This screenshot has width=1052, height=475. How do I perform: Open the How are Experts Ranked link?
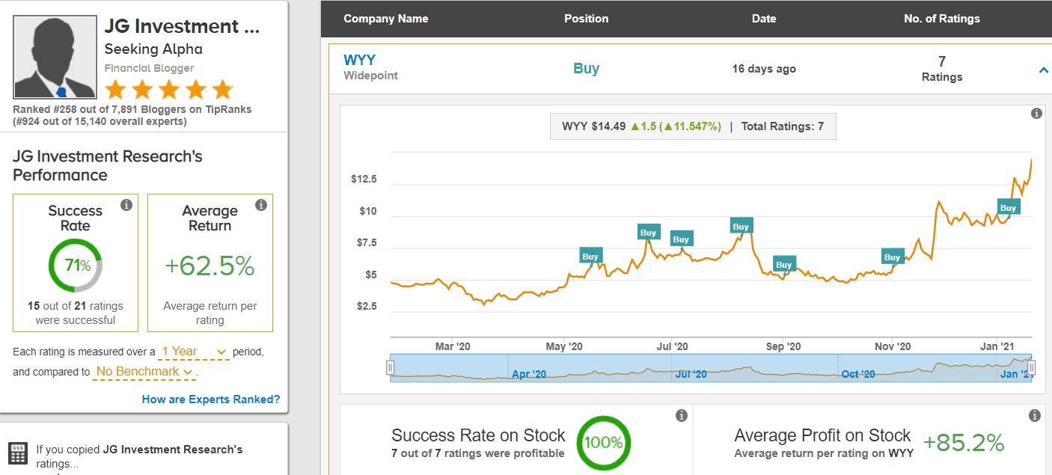coord(211,399)
